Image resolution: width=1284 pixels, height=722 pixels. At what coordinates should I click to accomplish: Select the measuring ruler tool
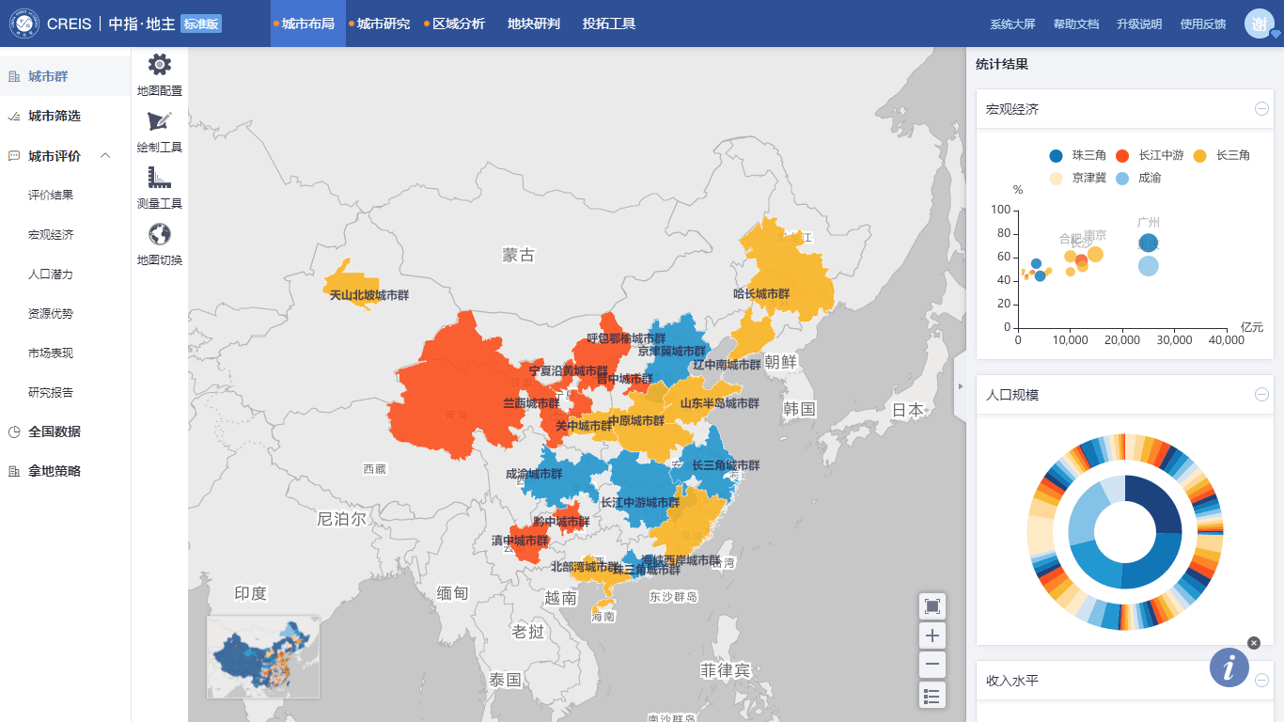point(160,178)
